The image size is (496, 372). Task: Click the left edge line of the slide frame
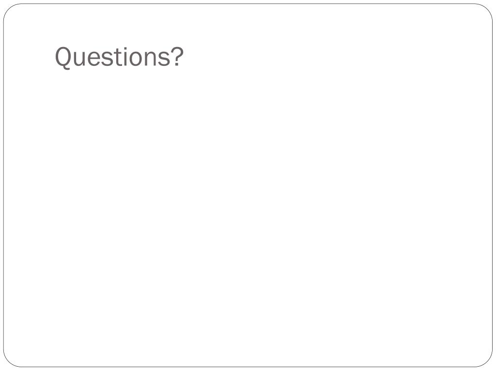4,186
